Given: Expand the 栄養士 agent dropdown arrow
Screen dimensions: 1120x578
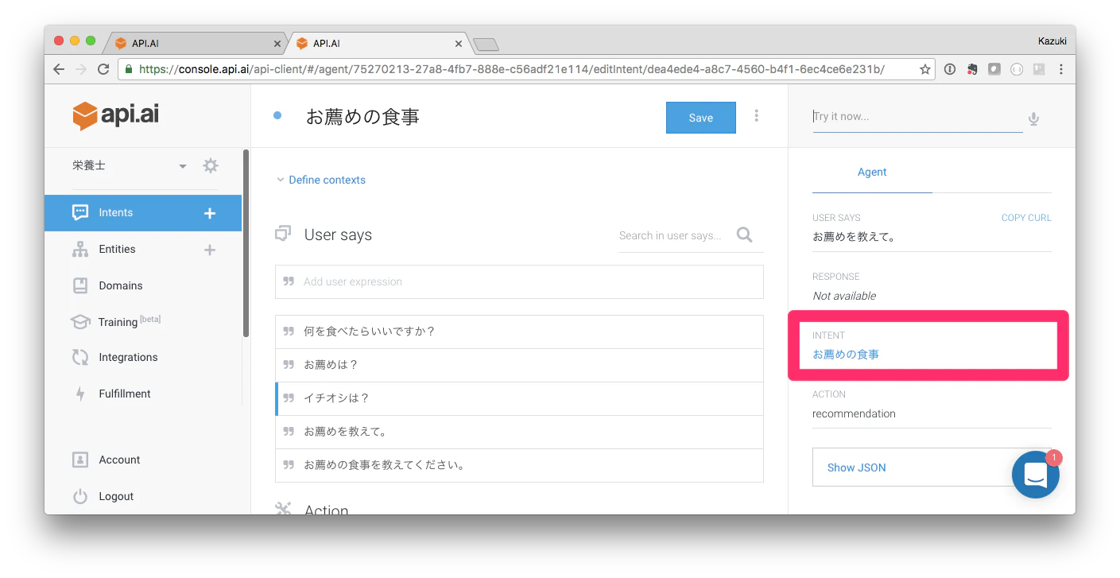Looking at the screenshot, I should 183,166.
